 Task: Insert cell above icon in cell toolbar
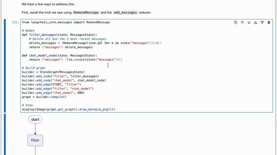click(255, 22)
